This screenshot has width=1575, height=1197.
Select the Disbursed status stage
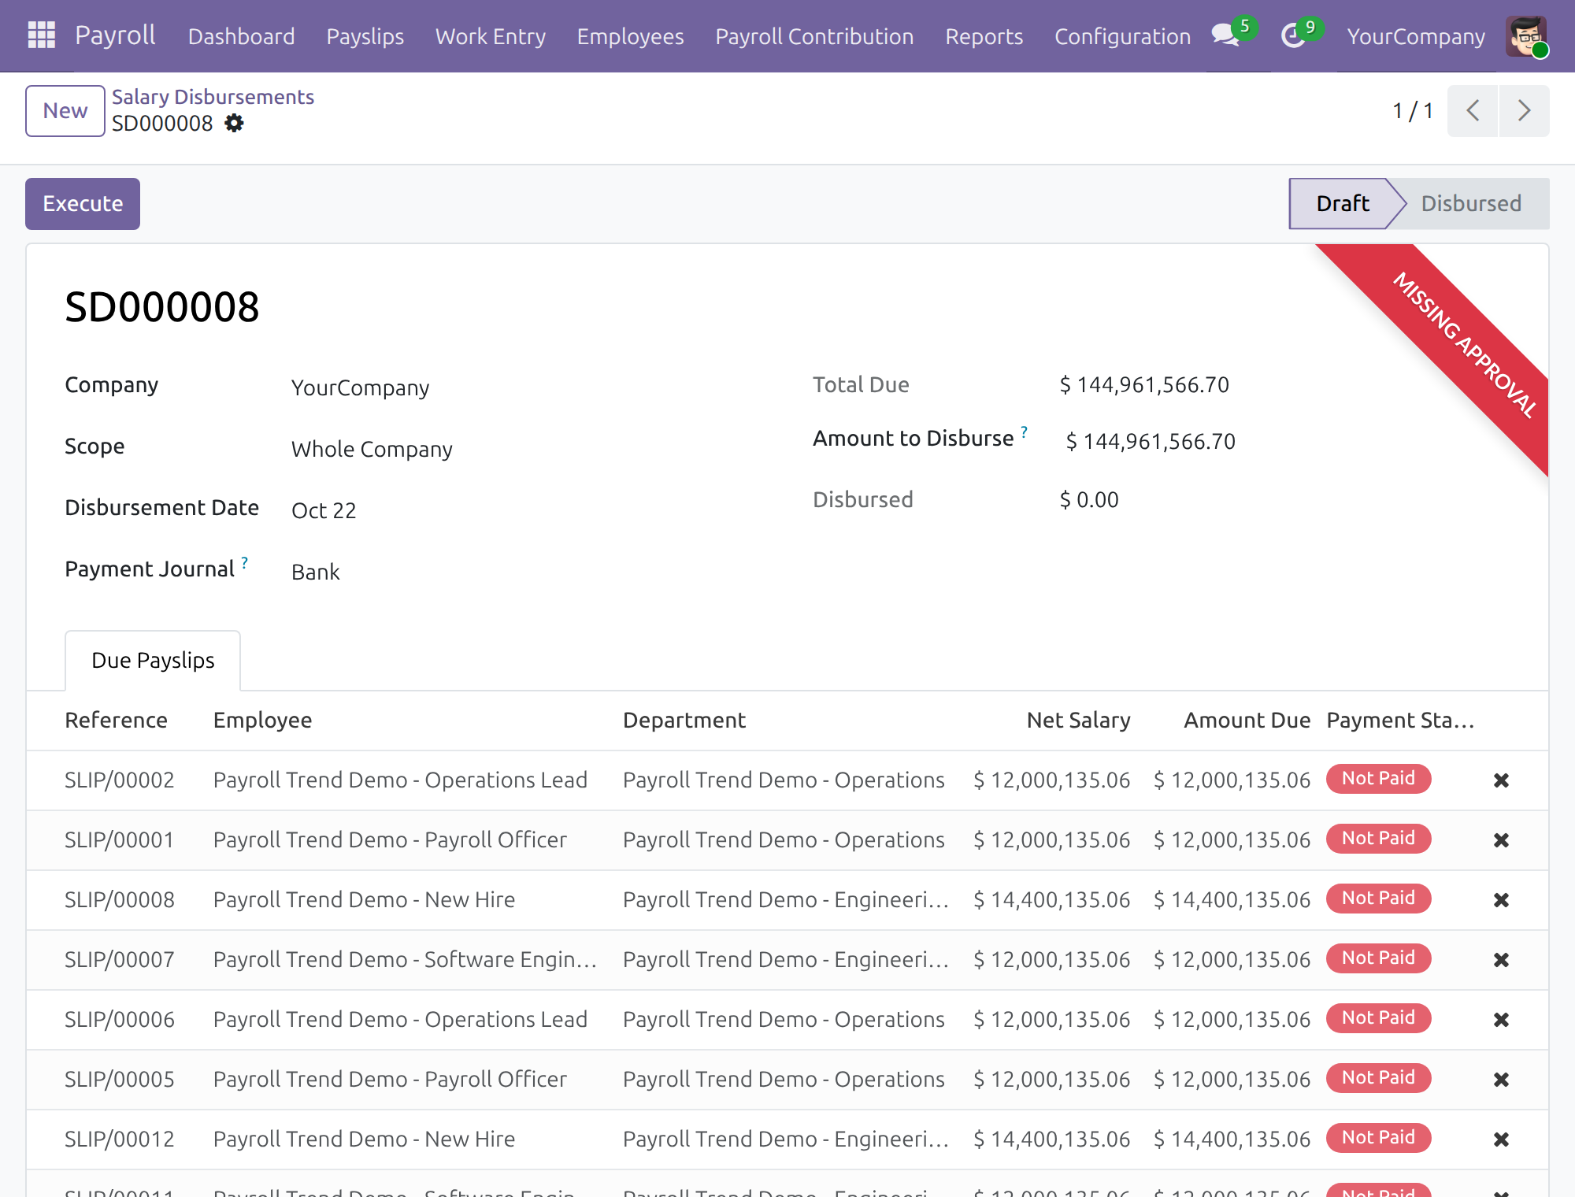tap(1470, 204)
